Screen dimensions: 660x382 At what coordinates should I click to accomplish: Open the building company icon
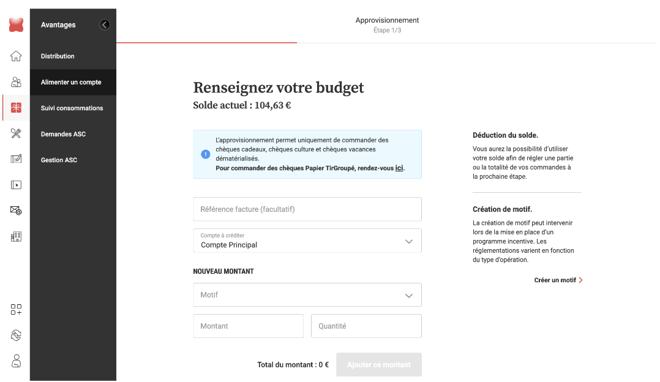pos(16,236)
